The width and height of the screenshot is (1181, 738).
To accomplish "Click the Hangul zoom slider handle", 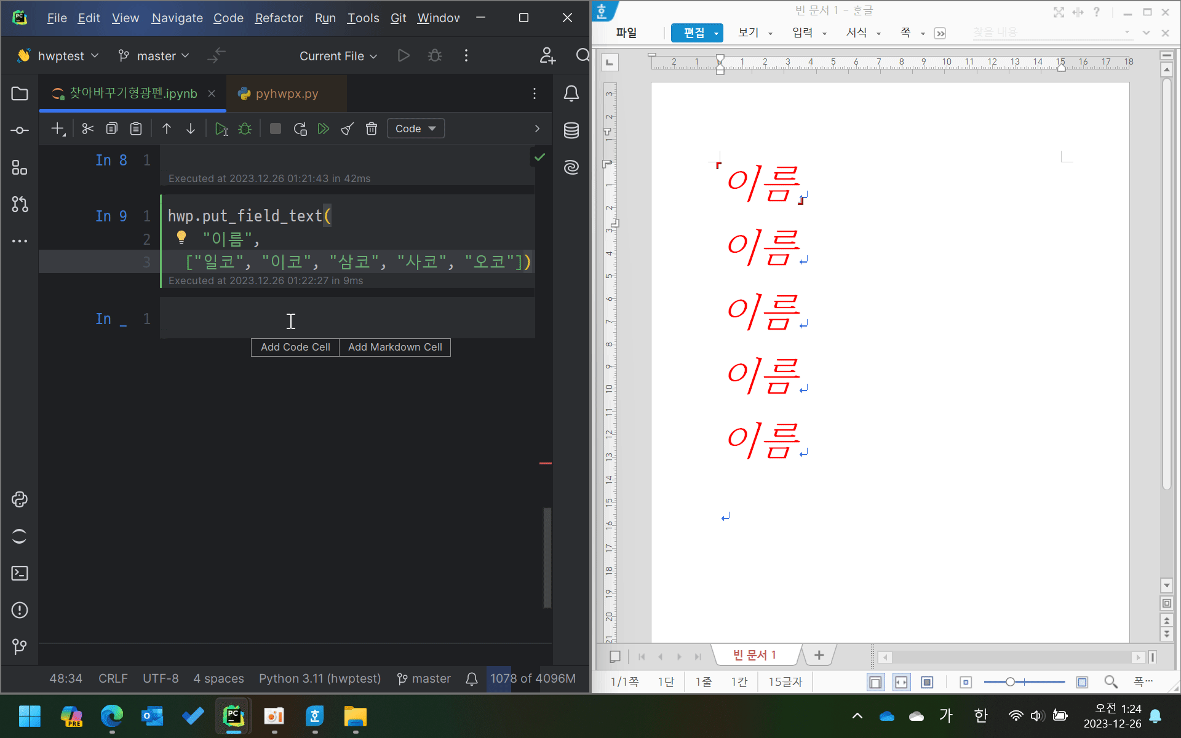I will tap(1010, 682).
